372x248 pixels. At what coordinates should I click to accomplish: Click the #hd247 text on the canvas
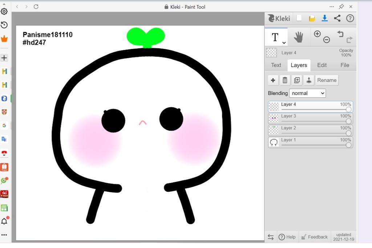click(x=34, y=42)
